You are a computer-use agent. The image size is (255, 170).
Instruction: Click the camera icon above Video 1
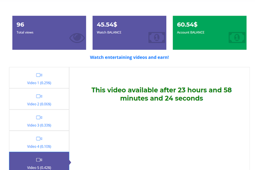[x=39, y=75]
